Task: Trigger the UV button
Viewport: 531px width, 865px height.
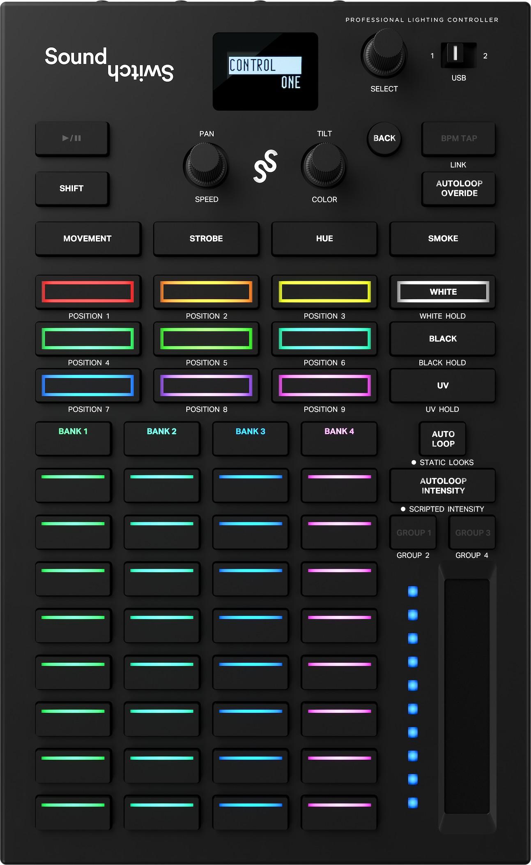Action: point(442,386)
